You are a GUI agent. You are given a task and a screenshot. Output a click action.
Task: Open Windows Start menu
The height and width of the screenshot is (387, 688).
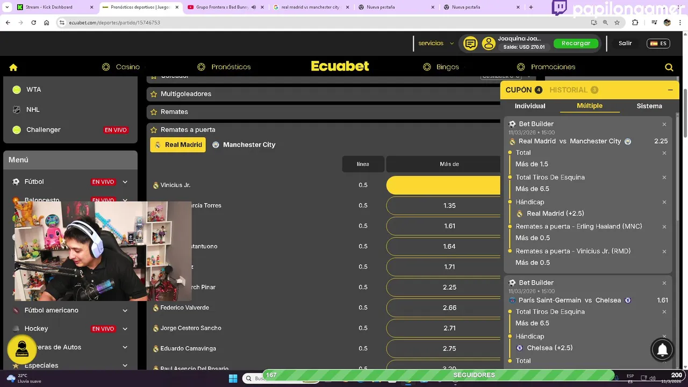(233, 378)
